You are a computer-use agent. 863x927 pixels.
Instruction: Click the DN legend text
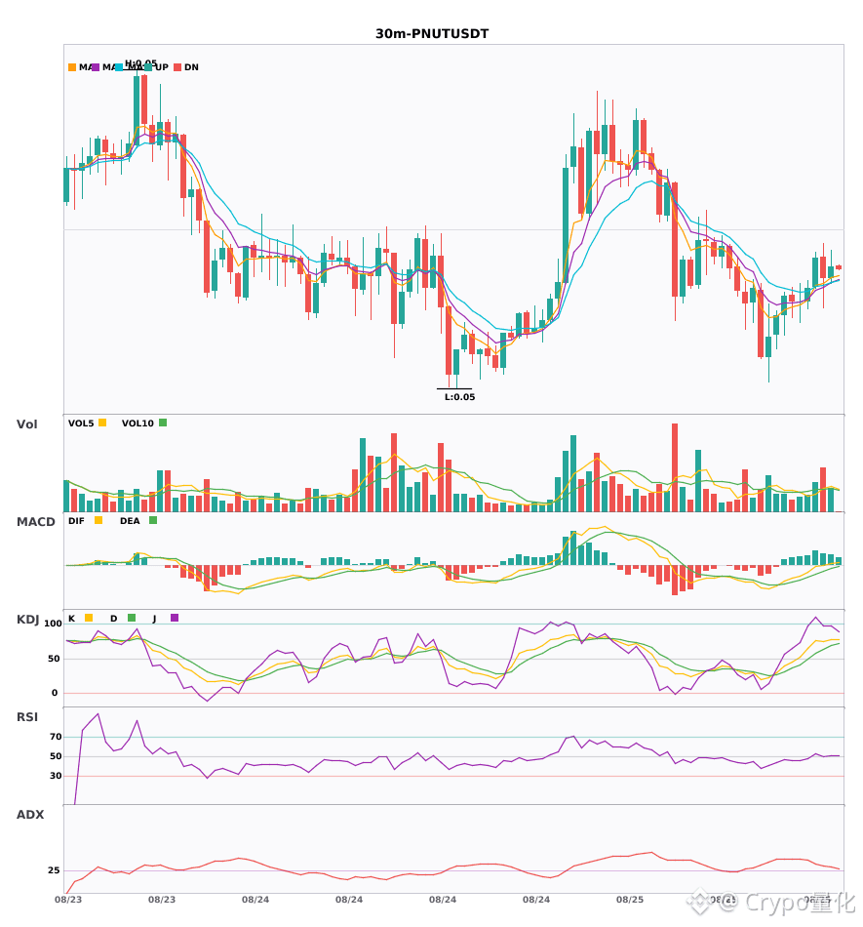(x=191, y=67)
